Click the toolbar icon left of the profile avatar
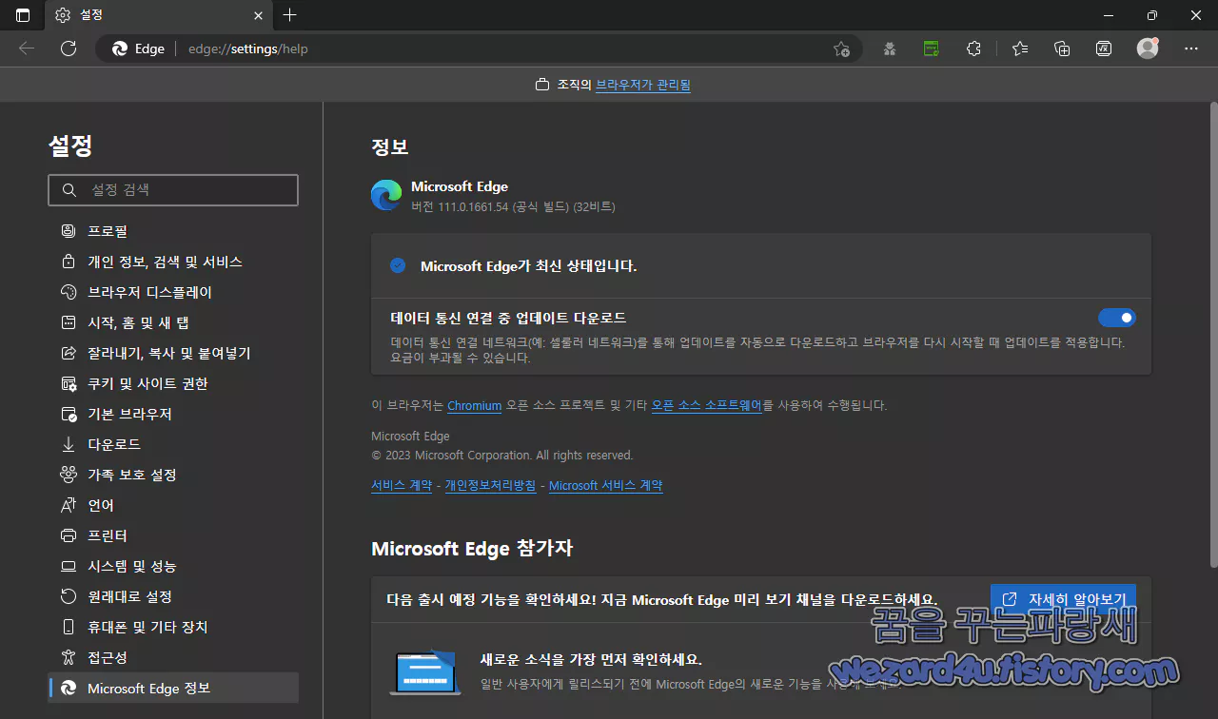 pyautogui.click(x=1104, y=49)
